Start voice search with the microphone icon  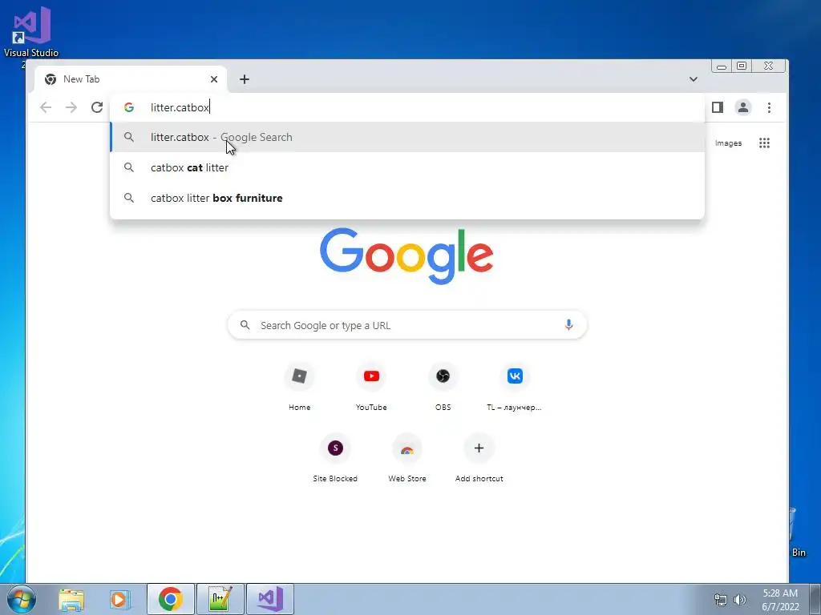click(568, 325)
